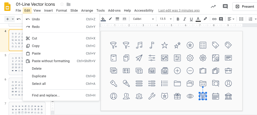The width and height of the screenshot is (257, 115).
Task: Open the Accessibility menu
Action: pos(144,11)
